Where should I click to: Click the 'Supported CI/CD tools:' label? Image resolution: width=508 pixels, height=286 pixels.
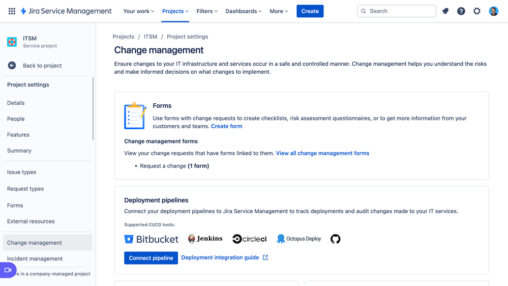pyautogui.click(x=150, y=224)
